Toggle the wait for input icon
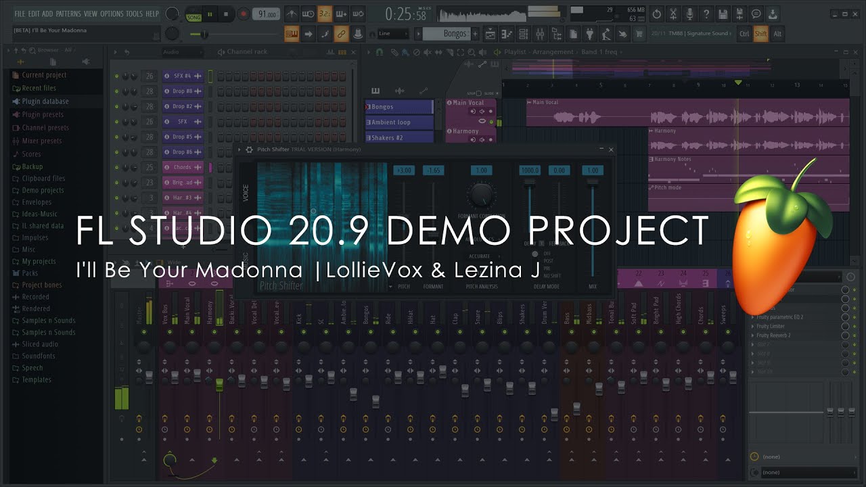The image size is (866, 487). [309, 14]
